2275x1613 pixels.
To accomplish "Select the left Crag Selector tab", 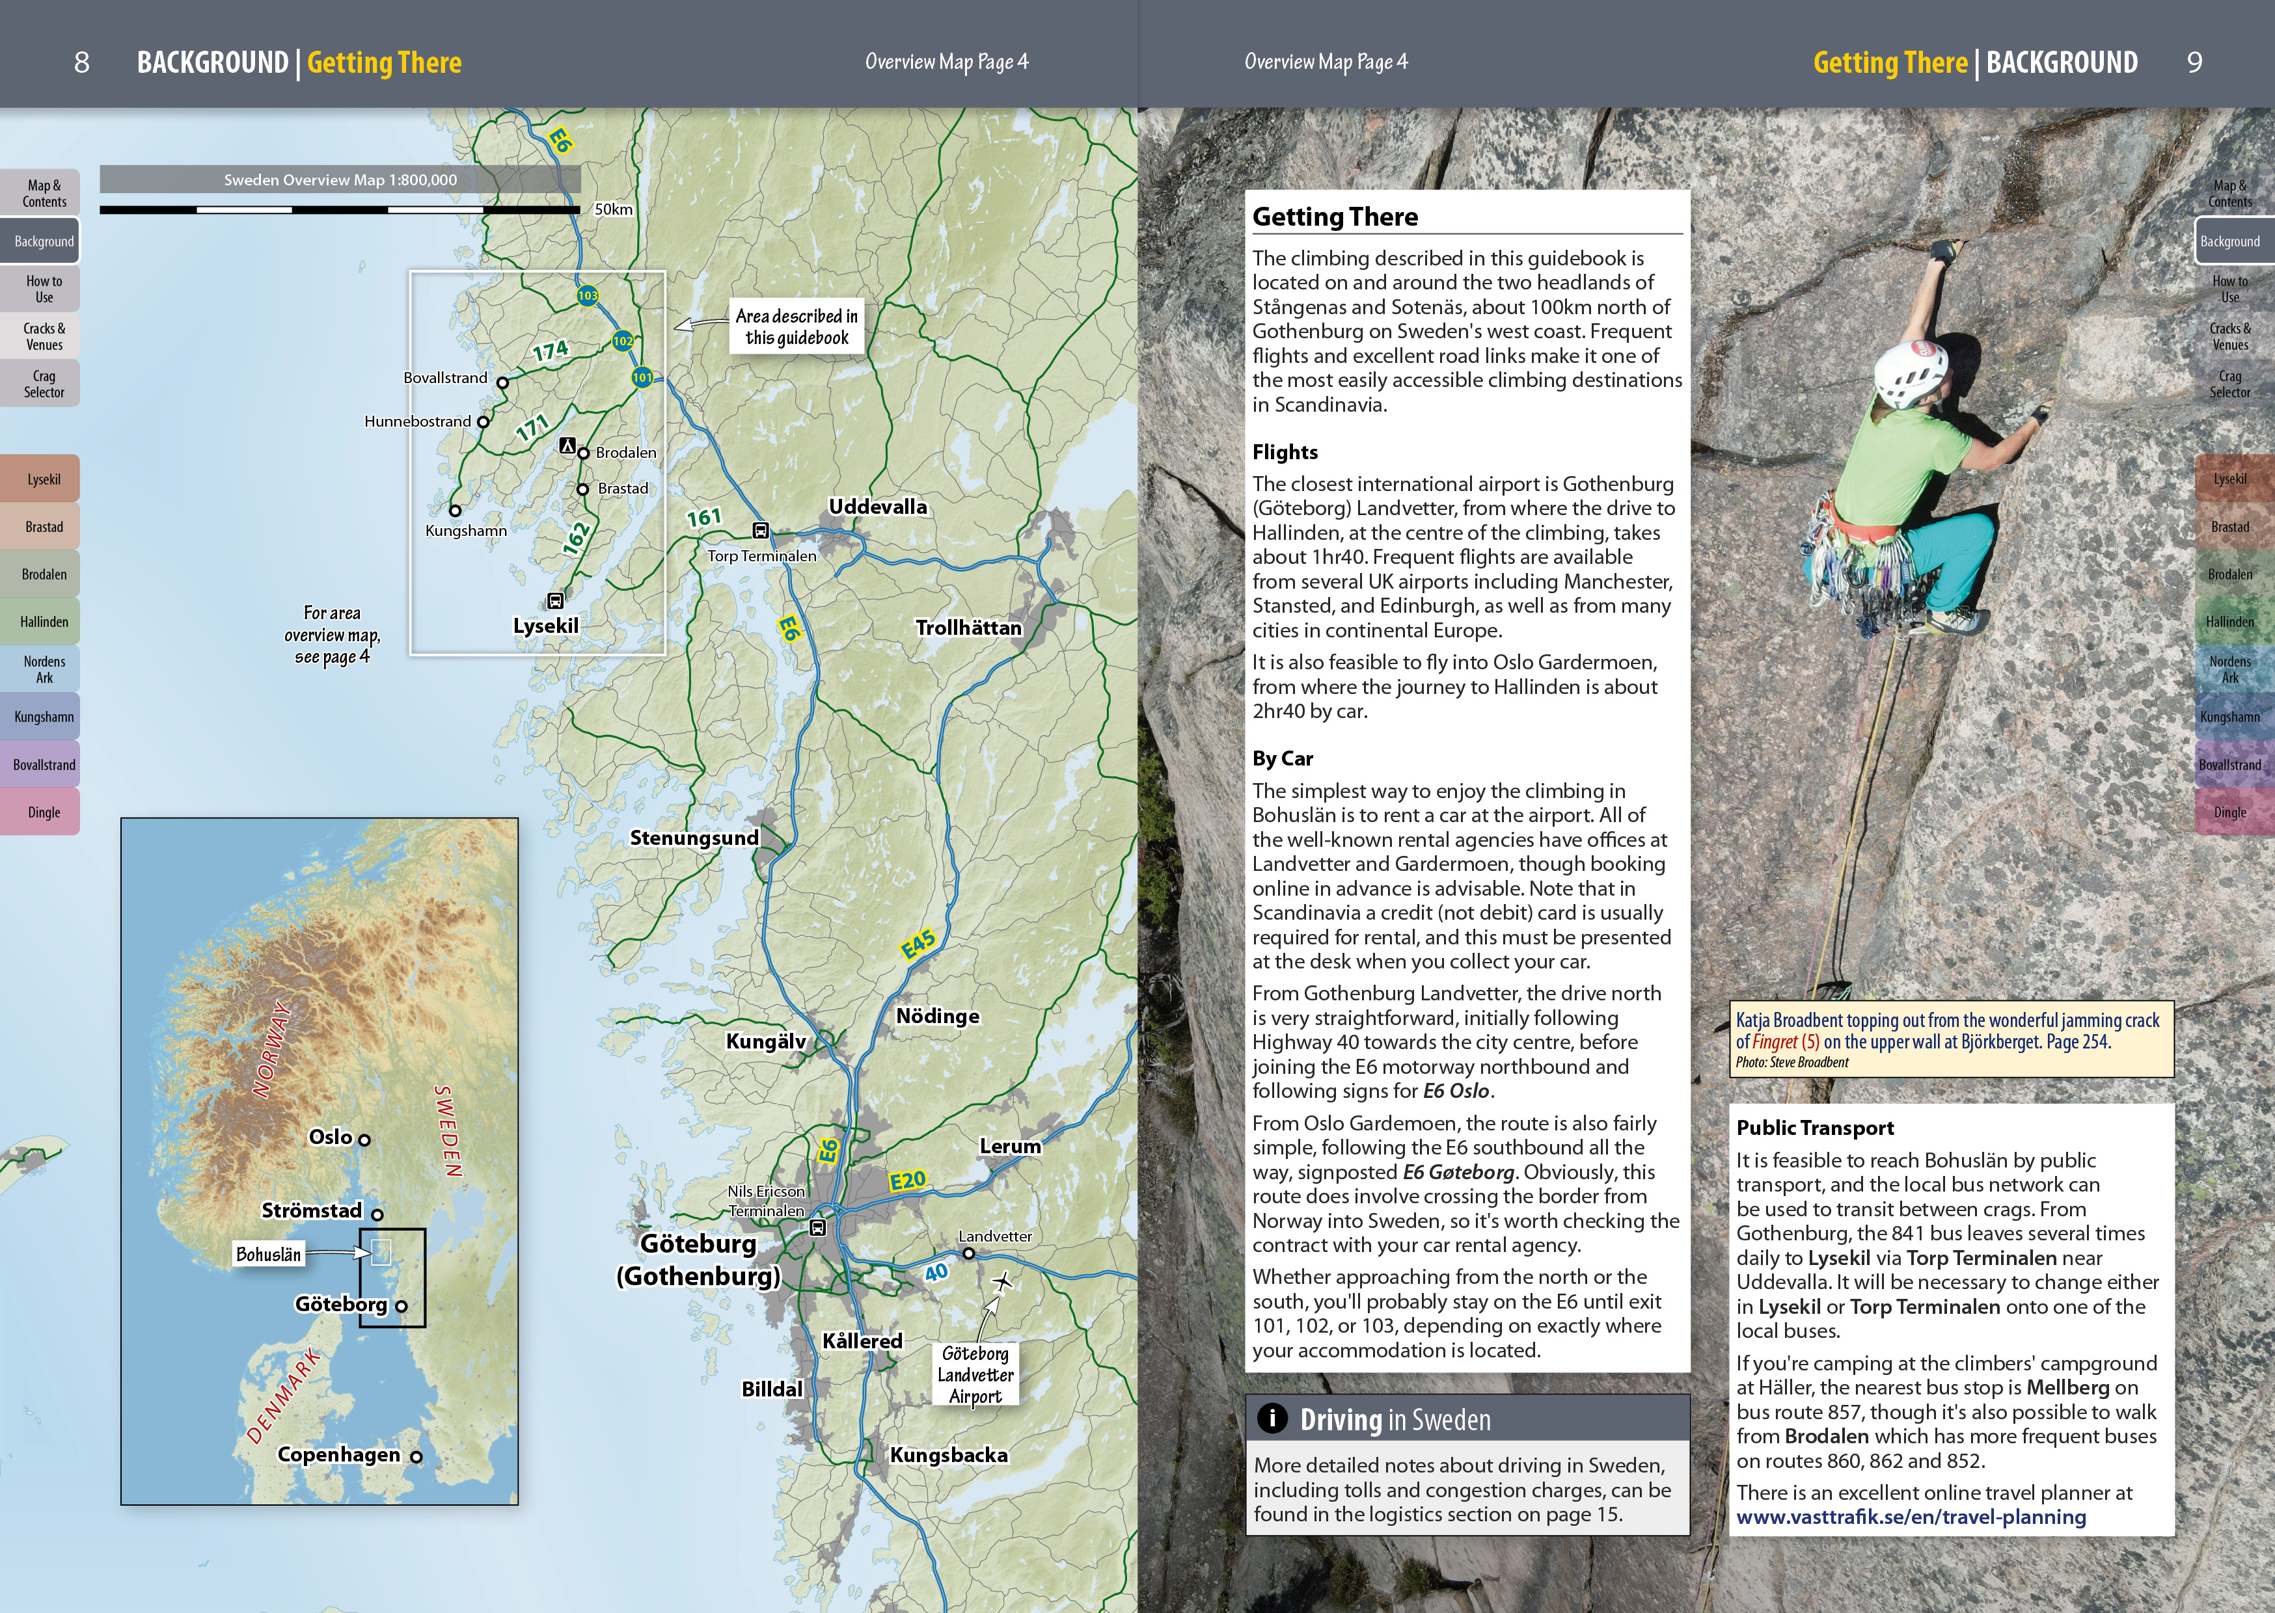I will point(44,384).
